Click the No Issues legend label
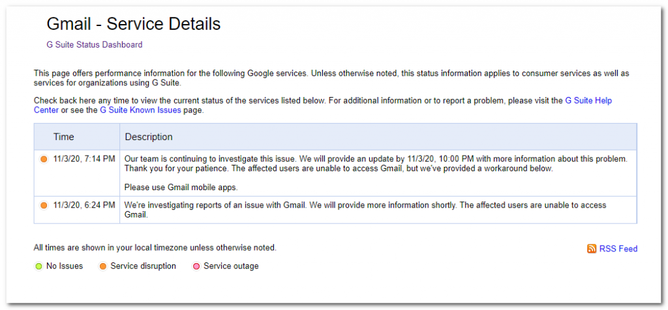This screenshot has width=668, height=310. [65, 266]
